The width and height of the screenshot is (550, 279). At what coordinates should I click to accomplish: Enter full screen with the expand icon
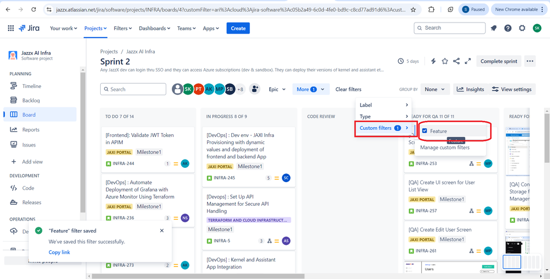pyautogui.click(x=468, y=61)
